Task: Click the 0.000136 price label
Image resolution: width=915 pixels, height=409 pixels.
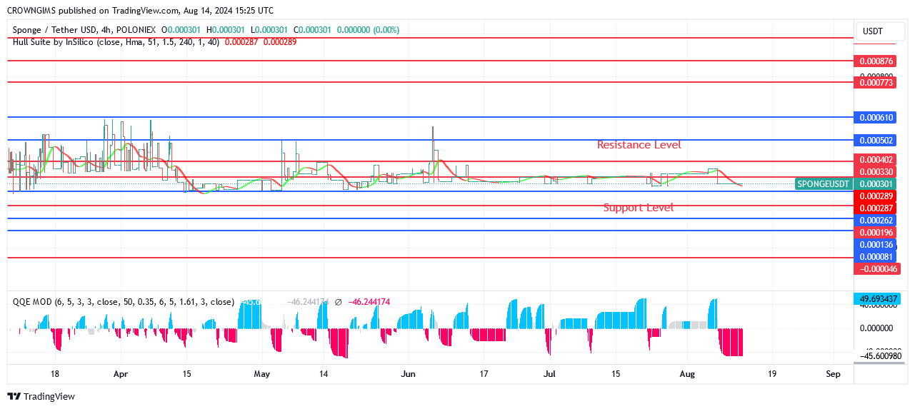Action: coord(876,244)
